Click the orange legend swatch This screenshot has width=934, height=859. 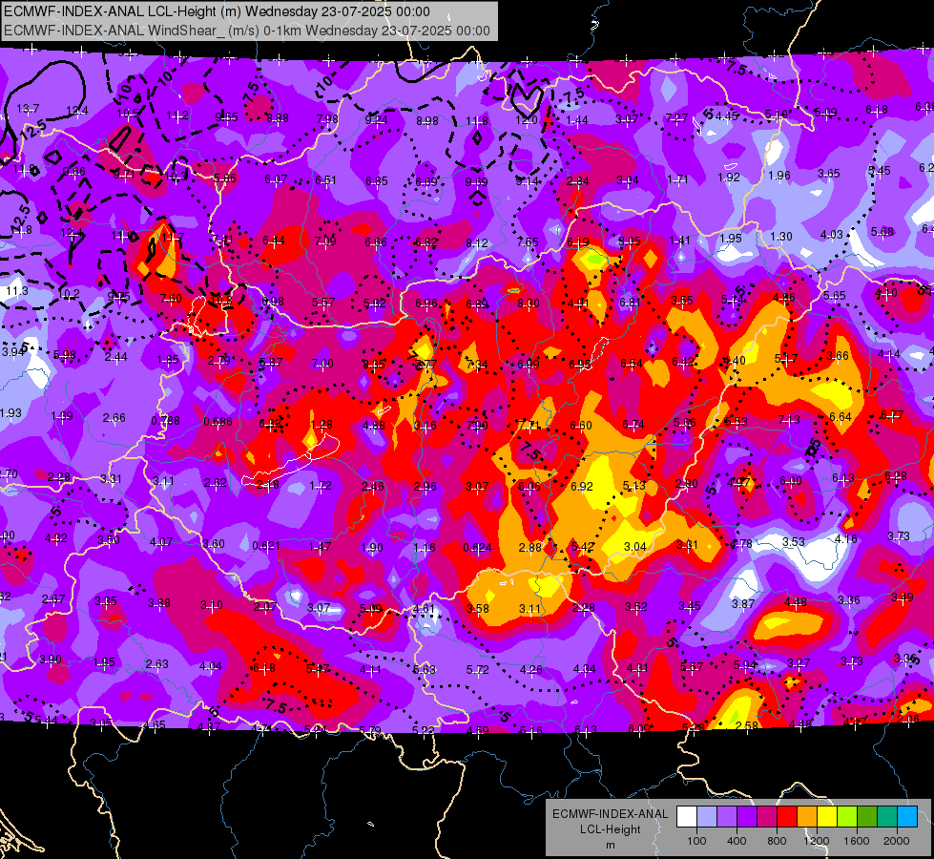click(x=806, y=817)
